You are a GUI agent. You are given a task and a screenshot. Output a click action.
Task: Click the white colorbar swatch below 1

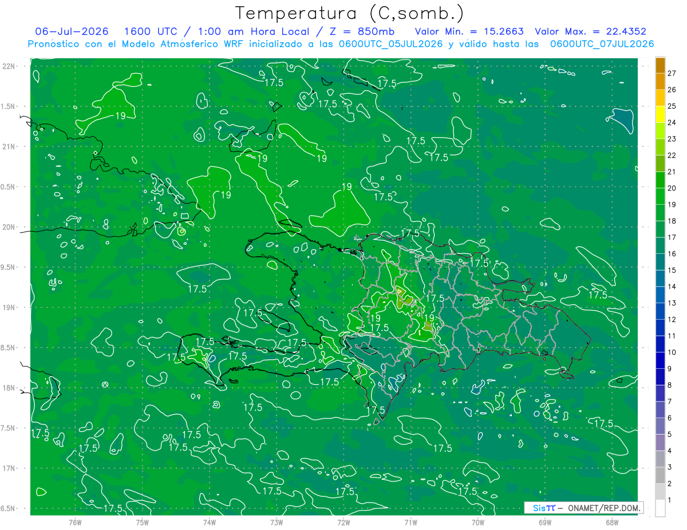(660, 508)
